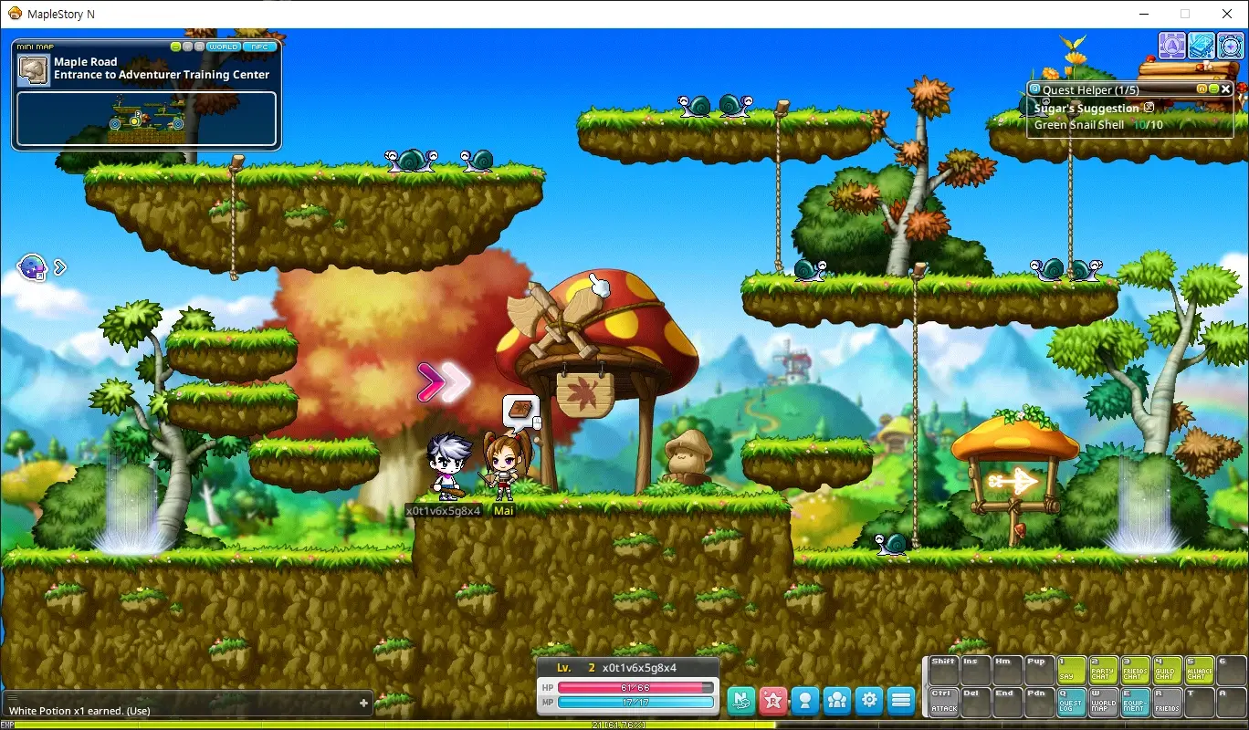Viewport: 1249px width, 730px height.
Task: Select the 4 GUILD CHAT slot
Action: [x=1168, y=671]
